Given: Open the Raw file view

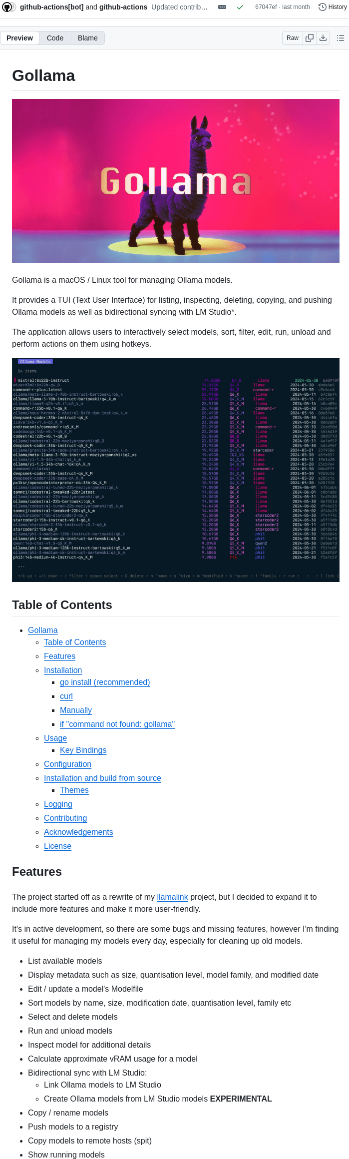Looking at the screenshot, I should click(293, 38).
